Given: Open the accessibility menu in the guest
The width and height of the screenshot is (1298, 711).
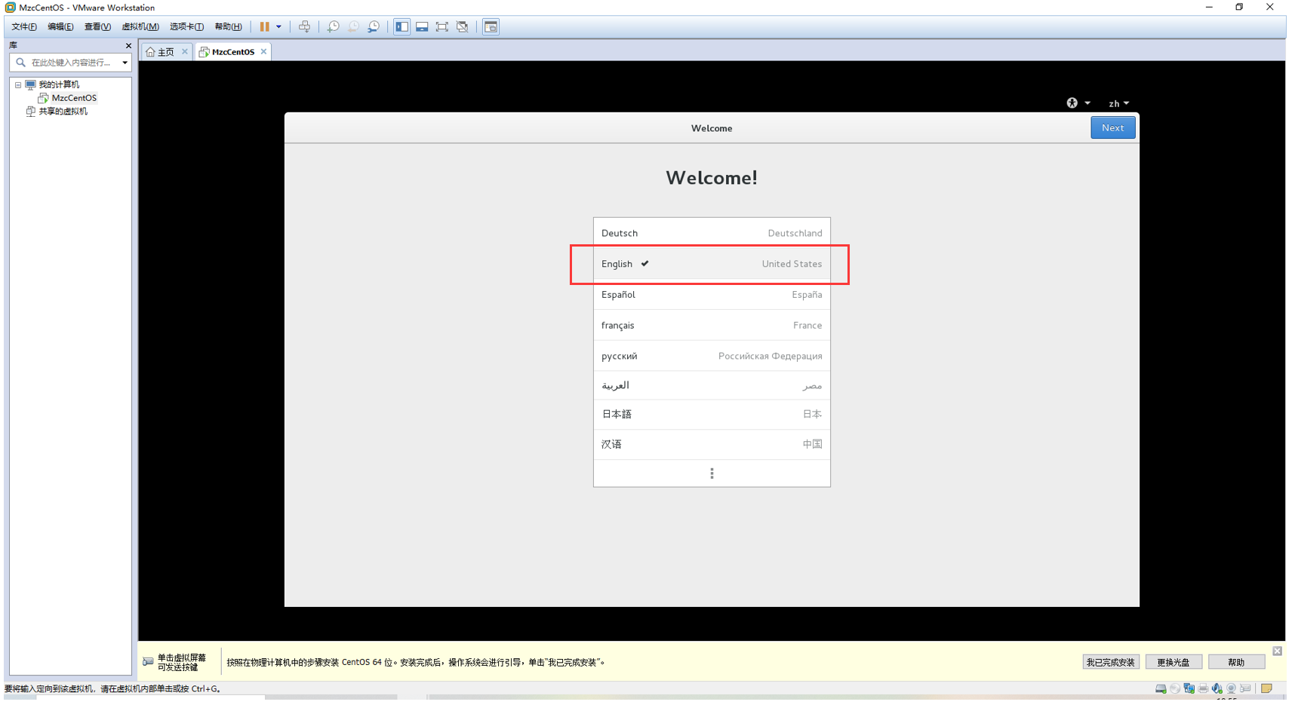Looking at the screenshot, I should (1078, 104).
